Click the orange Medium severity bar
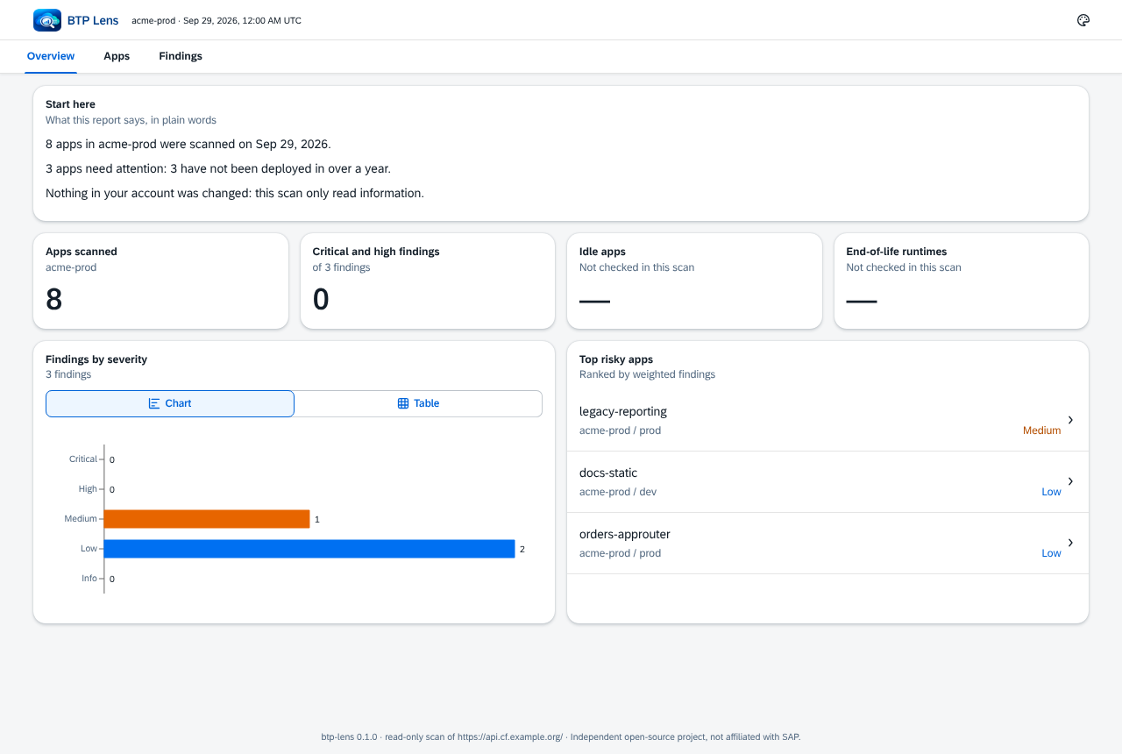 coord(207,519)
